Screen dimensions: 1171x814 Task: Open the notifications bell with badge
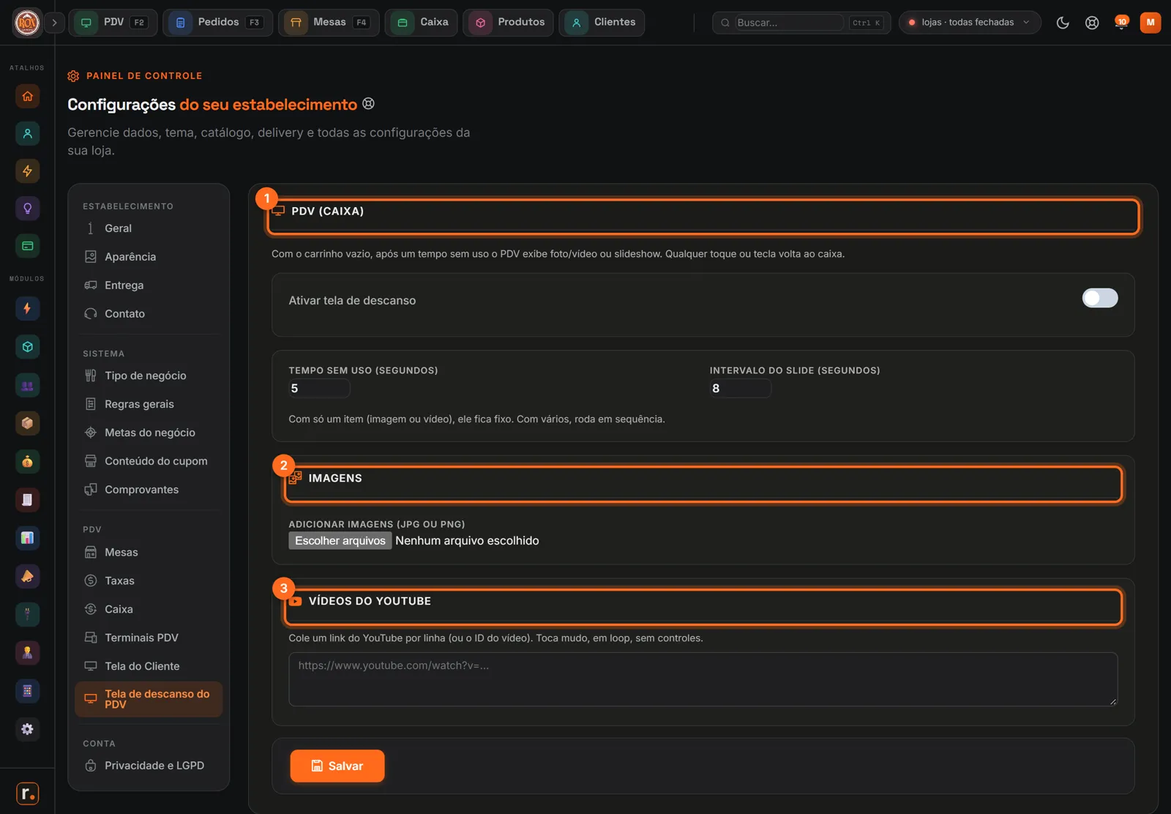click(1121, 23)
